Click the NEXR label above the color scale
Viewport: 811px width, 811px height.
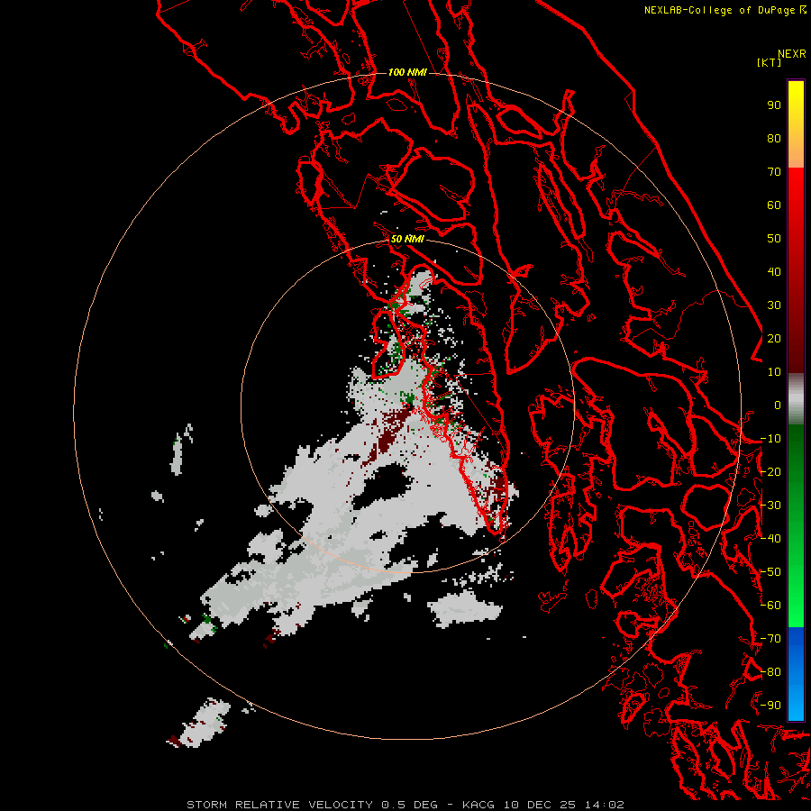click(x=791, y=54)
